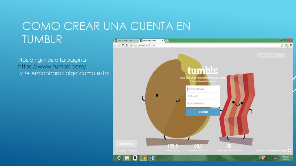Open the 'Condiciones' link
The width and height of the screenshot is (296, 166).
[121, 150]
